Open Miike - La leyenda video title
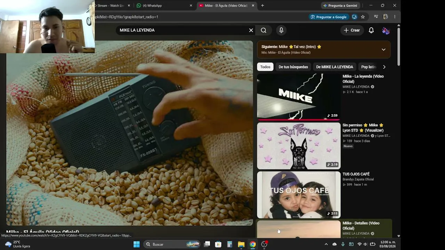Image resolution: width=445 pixels, height=250 pixels. 363,79
